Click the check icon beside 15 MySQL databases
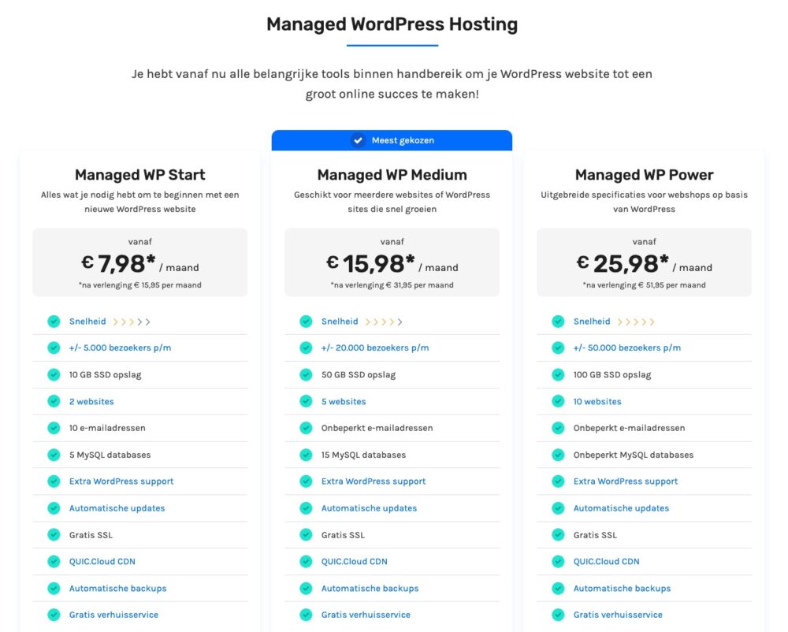 306,455
